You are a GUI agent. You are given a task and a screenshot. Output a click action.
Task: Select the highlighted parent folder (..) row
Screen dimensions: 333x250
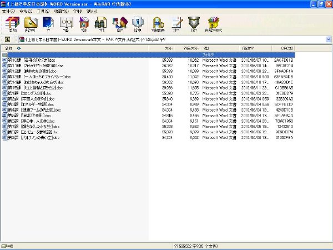(148, 55)
